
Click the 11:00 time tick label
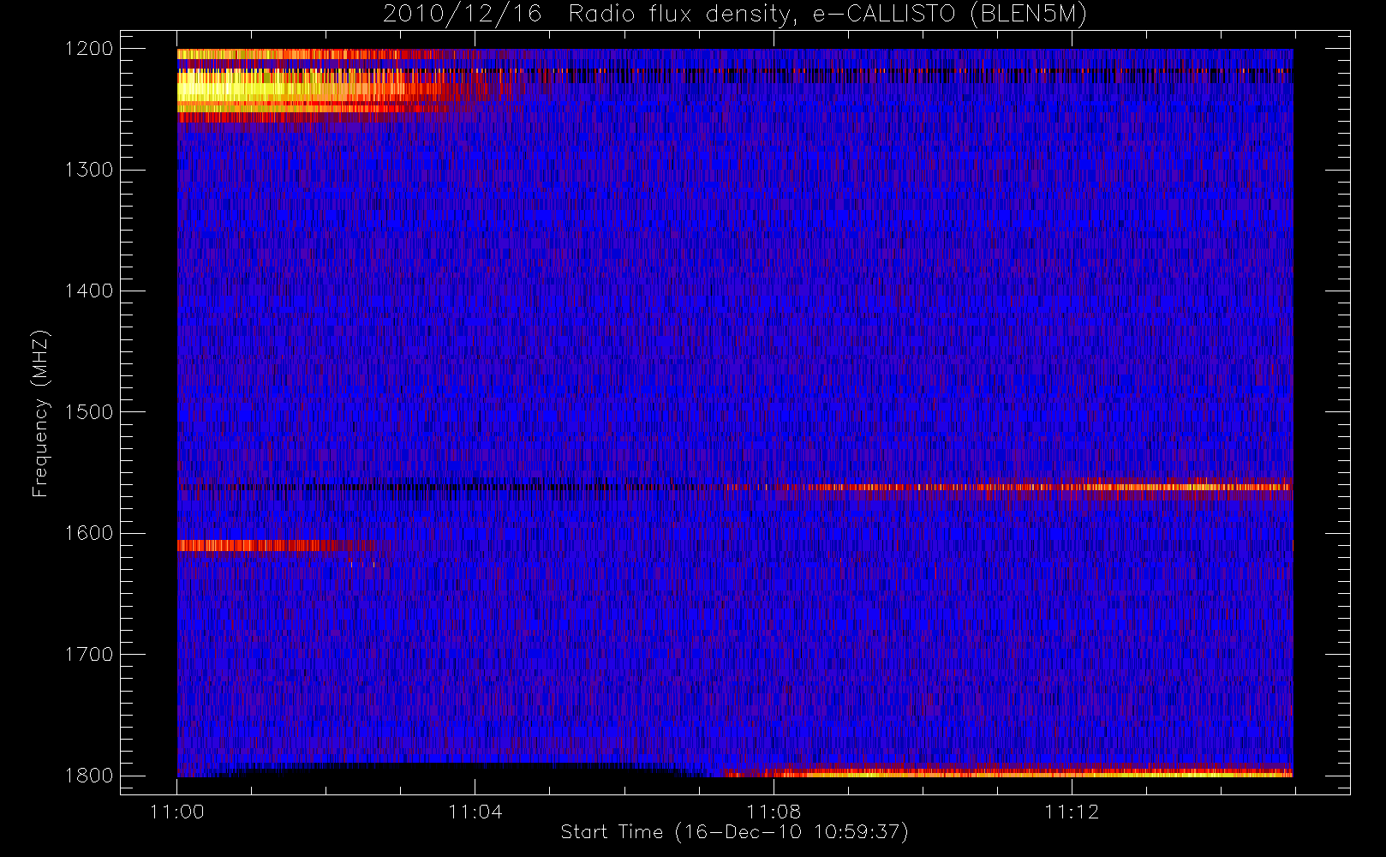point(177,812)
